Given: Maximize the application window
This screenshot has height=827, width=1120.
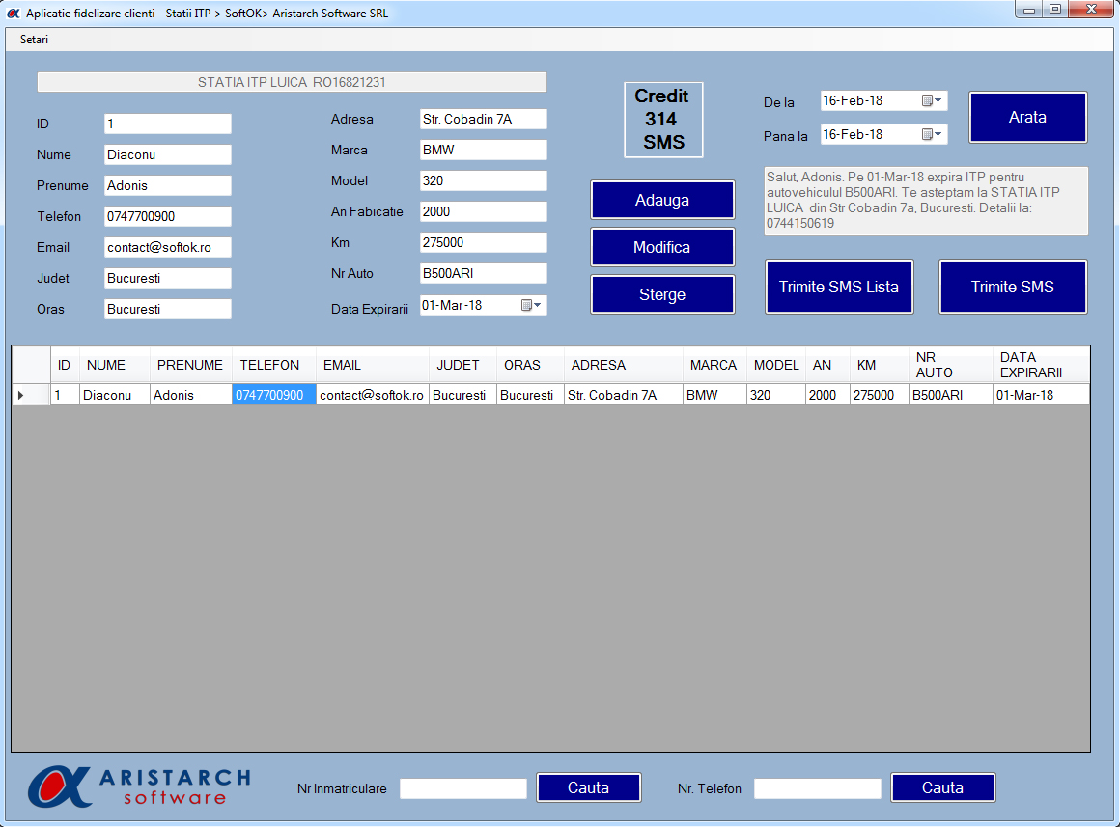Looking at the screenshot, I should [1055, 10].
